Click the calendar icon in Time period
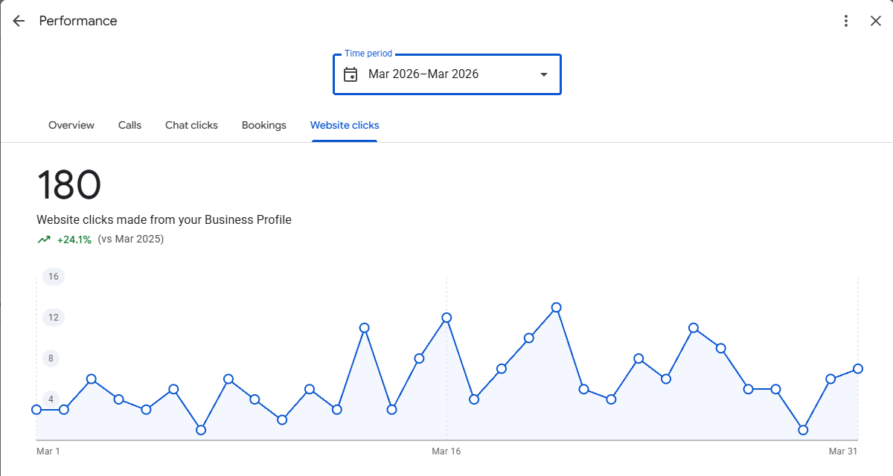 [x=351, y=74]
